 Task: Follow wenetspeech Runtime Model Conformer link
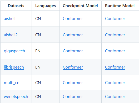click(x=115, y=97)
